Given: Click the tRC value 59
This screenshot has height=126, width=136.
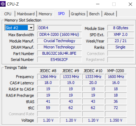Looking at the screenshot, I should click(48, 108).
